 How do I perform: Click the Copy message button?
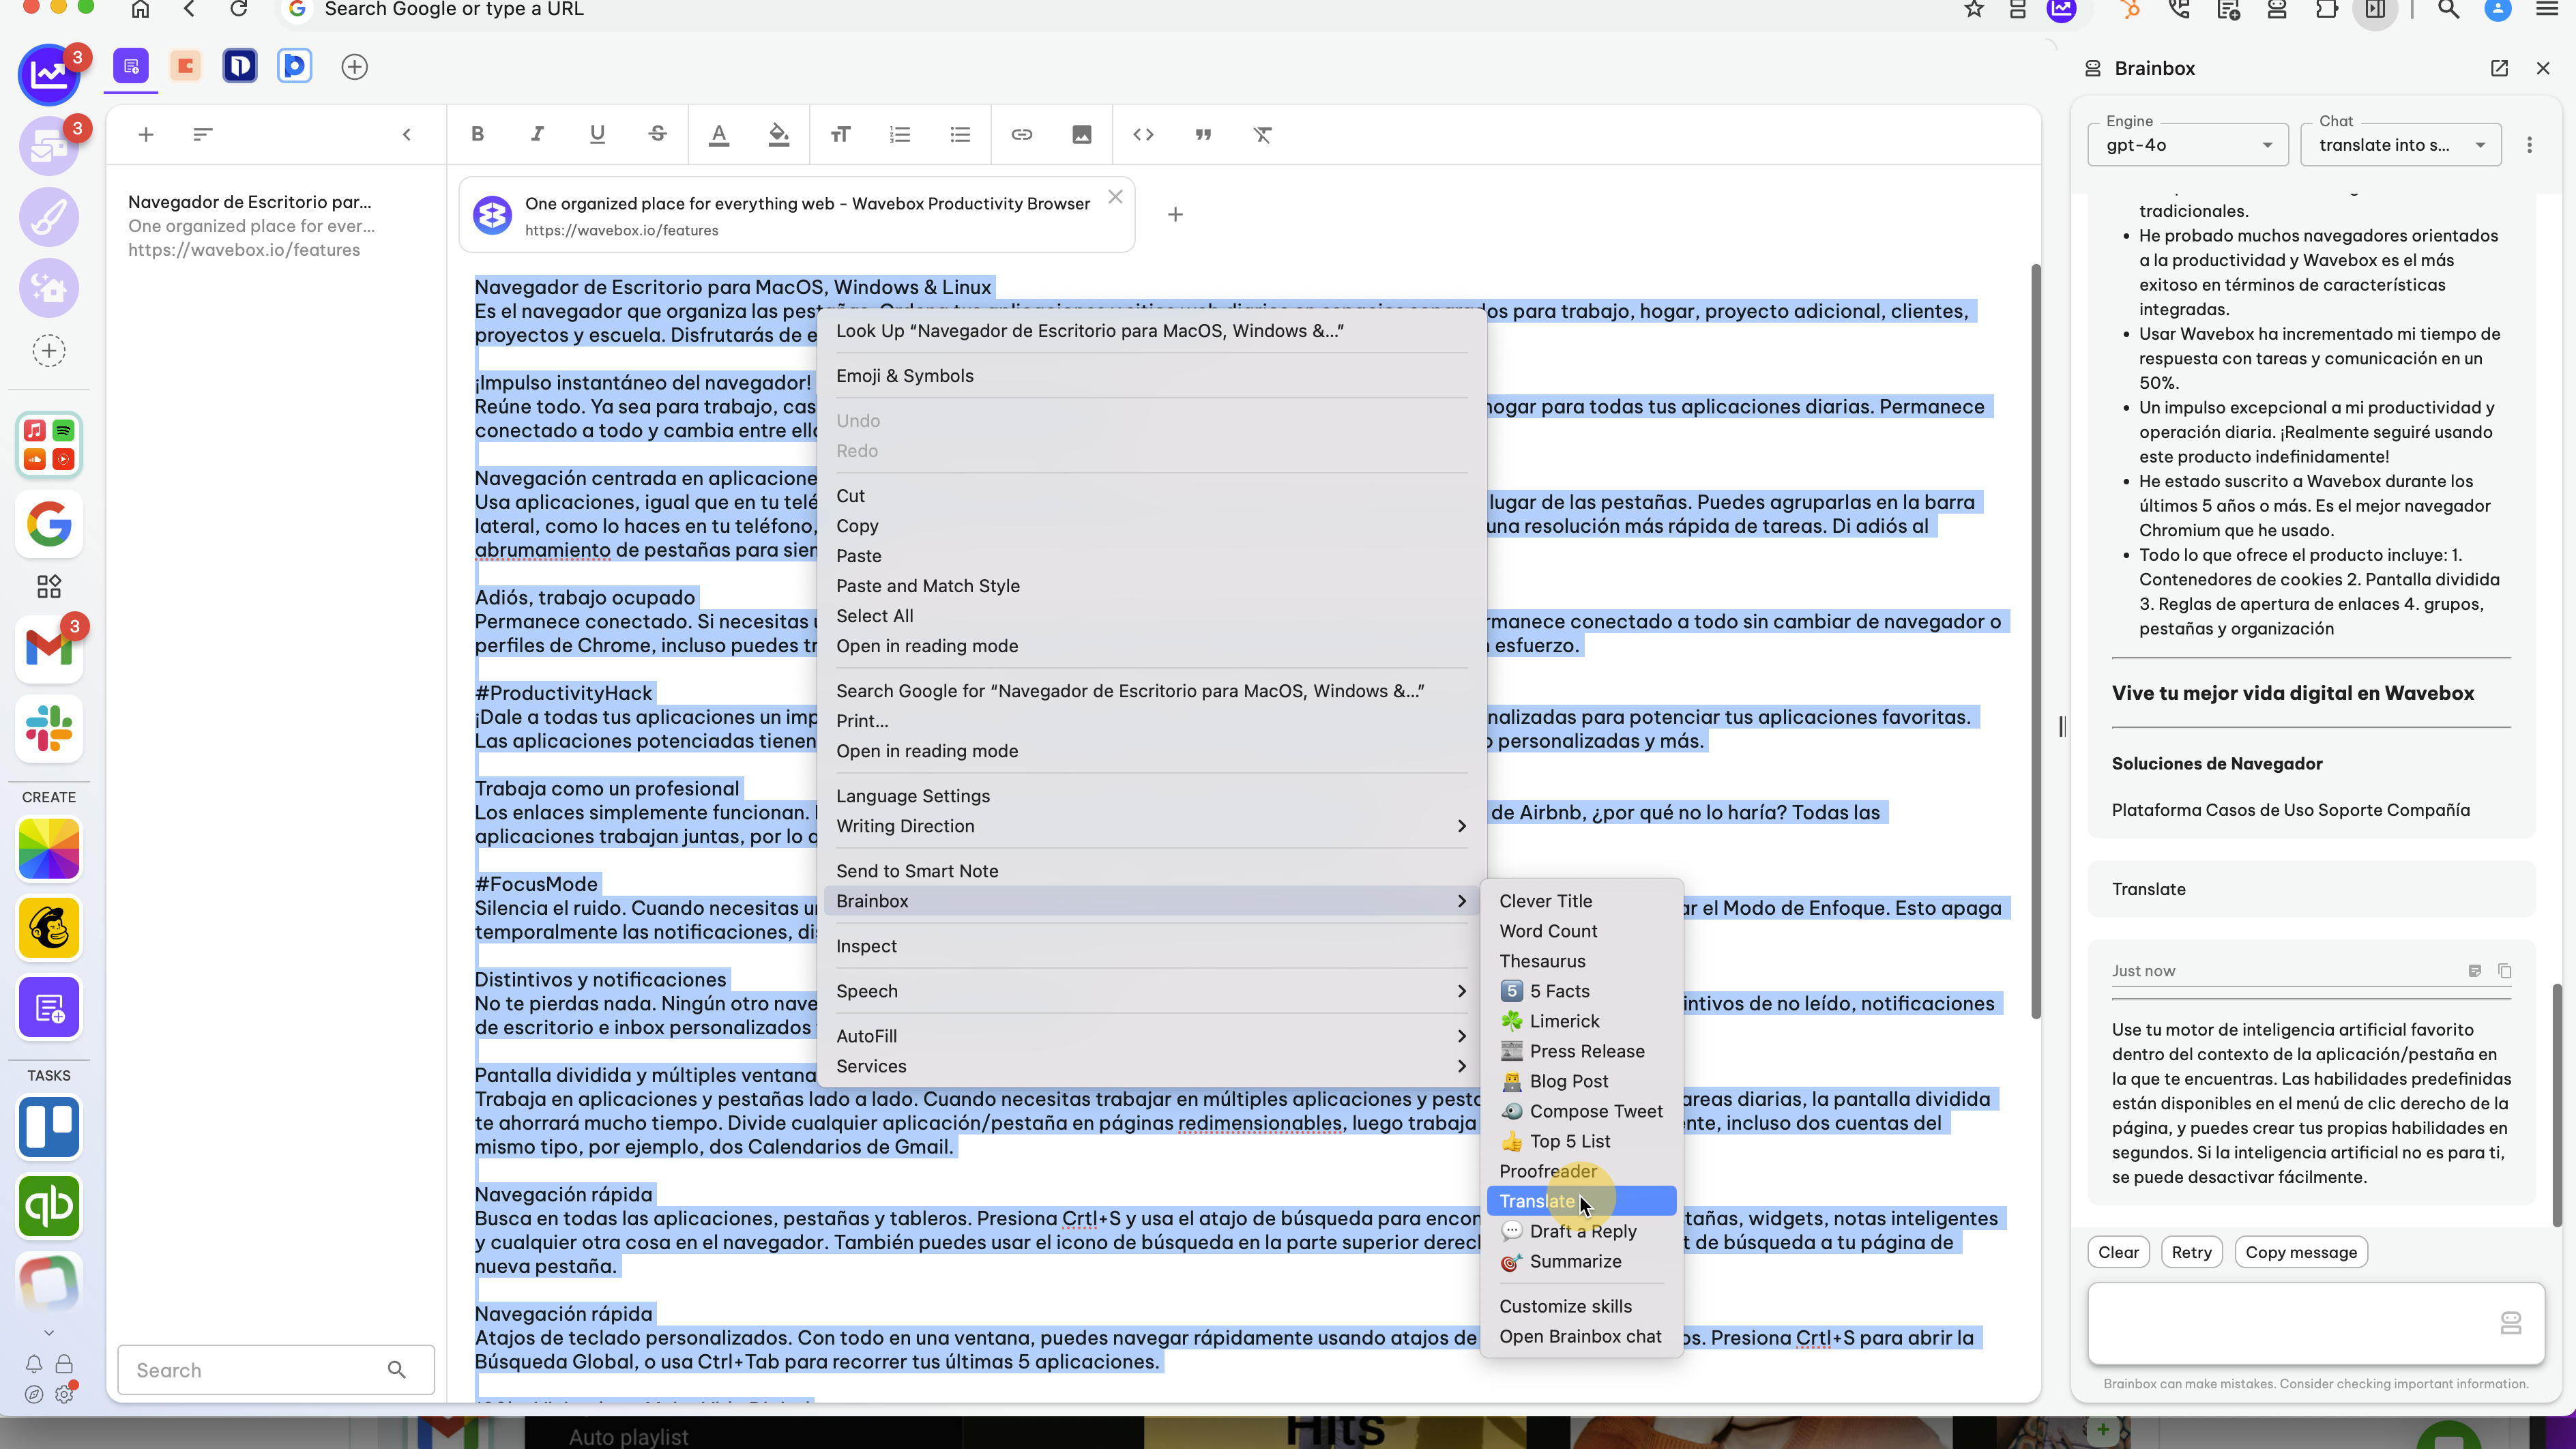pyautogui.click(x=2300, y=1252)
